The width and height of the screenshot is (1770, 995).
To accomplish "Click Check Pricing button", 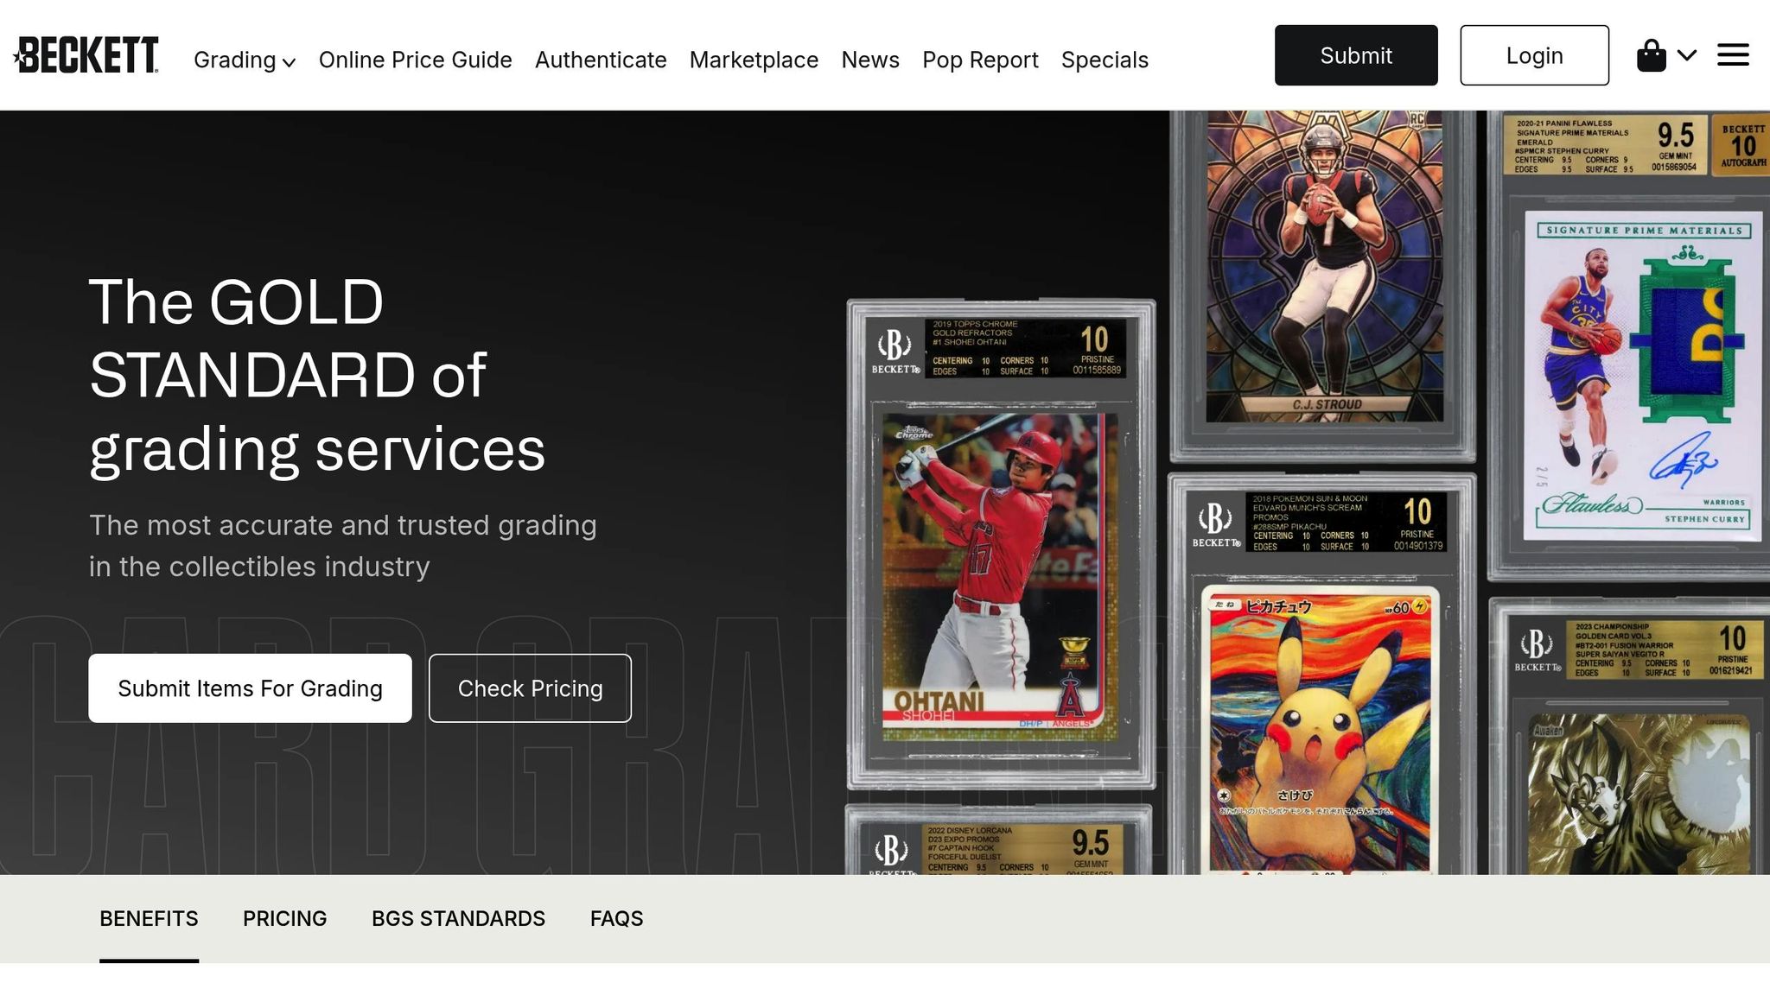I will [x=530, y=688].
